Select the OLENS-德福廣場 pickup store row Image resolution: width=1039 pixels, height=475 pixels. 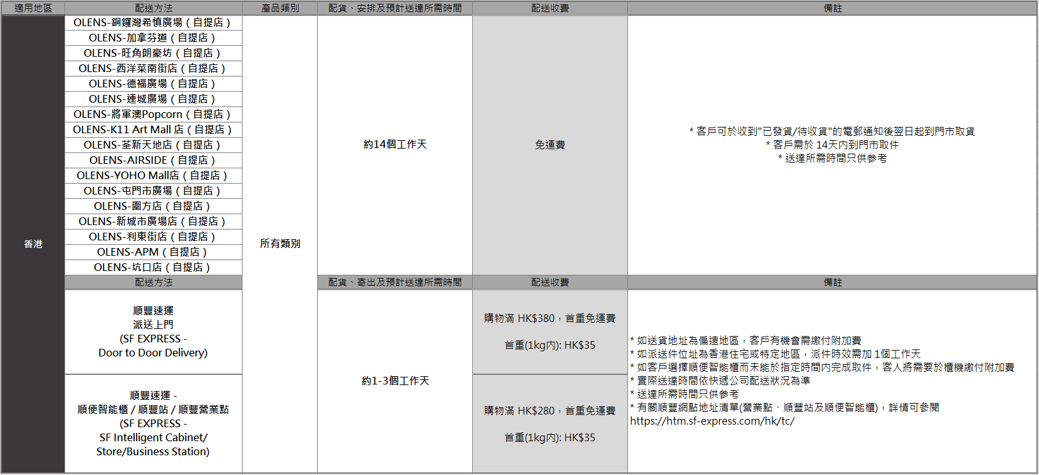(153, 84)
